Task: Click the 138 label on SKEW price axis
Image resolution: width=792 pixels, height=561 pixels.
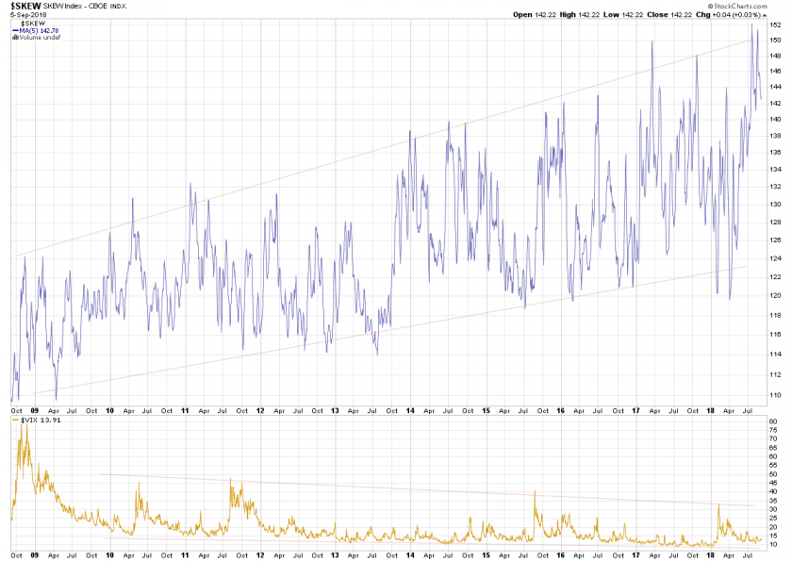Action: pos(775,136)
